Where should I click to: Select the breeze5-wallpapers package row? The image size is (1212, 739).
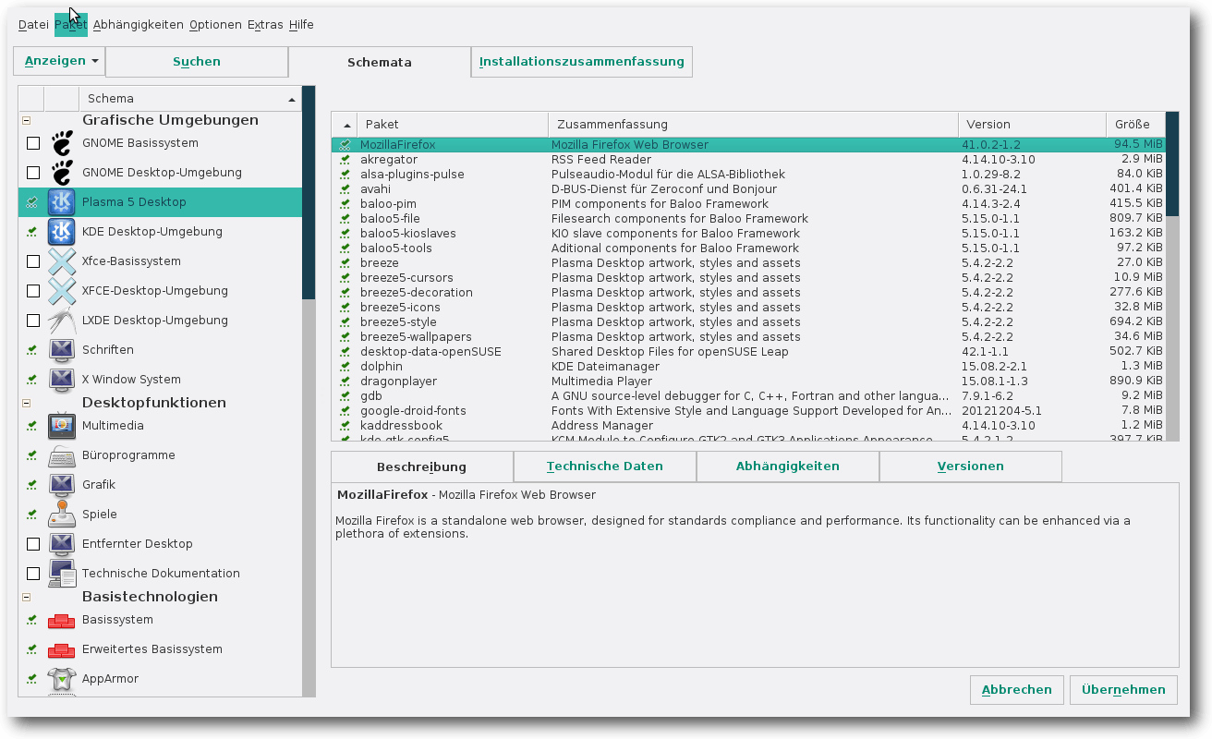click(x=748, y=337)
